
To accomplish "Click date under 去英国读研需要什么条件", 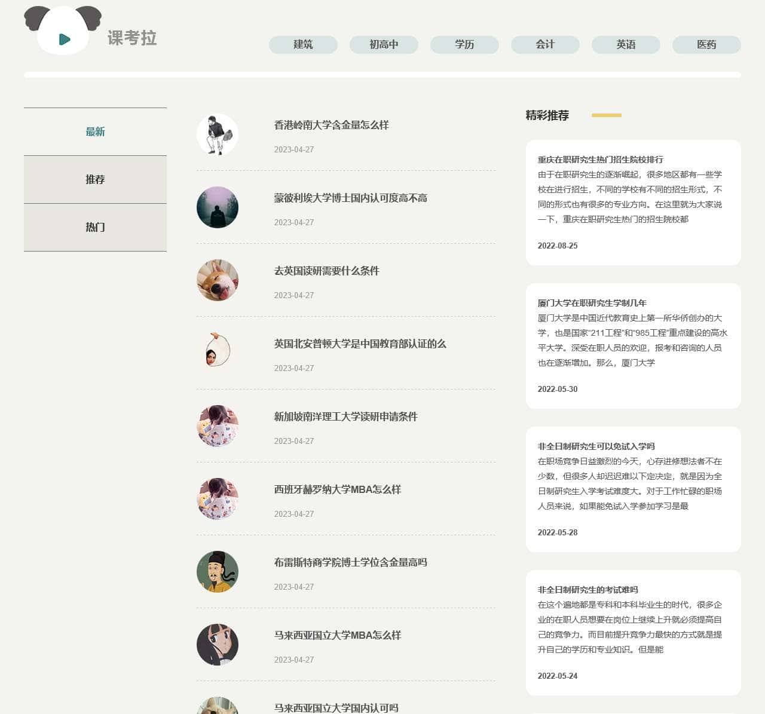I will (x=293, y=295).
